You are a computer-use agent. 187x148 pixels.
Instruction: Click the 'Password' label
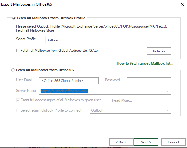112,80
